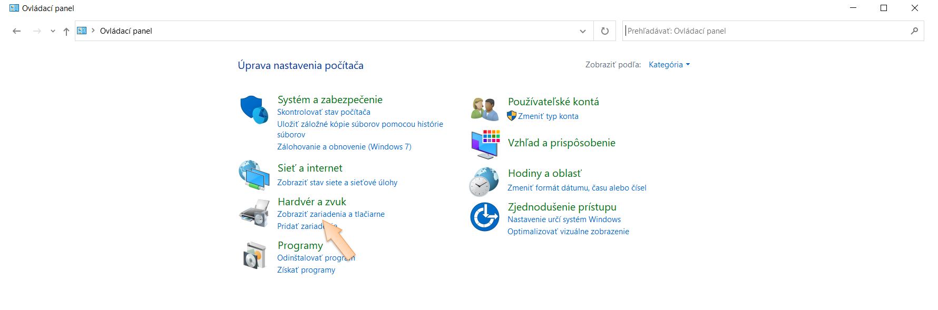Navigate back using the back arrow
Image resolution: width=938 pixels, height=310 pixels.
point(17,31)
